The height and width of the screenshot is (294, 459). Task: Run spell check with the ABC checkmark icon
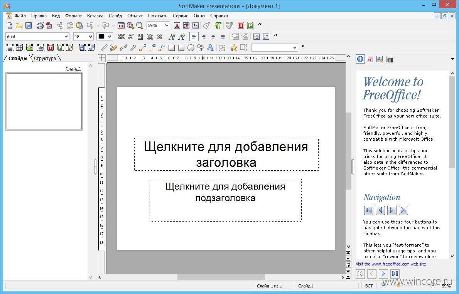coord(229,26)
